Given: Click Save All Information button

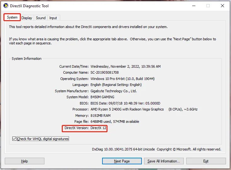Looking at the screenshot, I should (164, 161).
